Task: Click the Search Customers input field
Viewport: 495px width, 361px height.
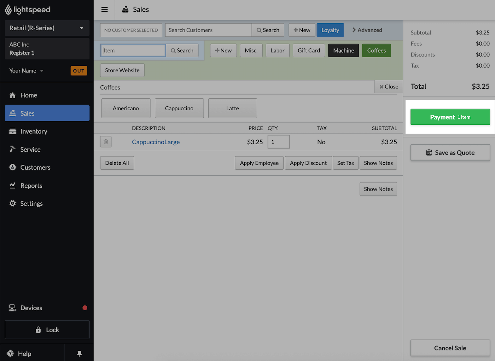Action: pyautogui.click(x=208, y=30)
